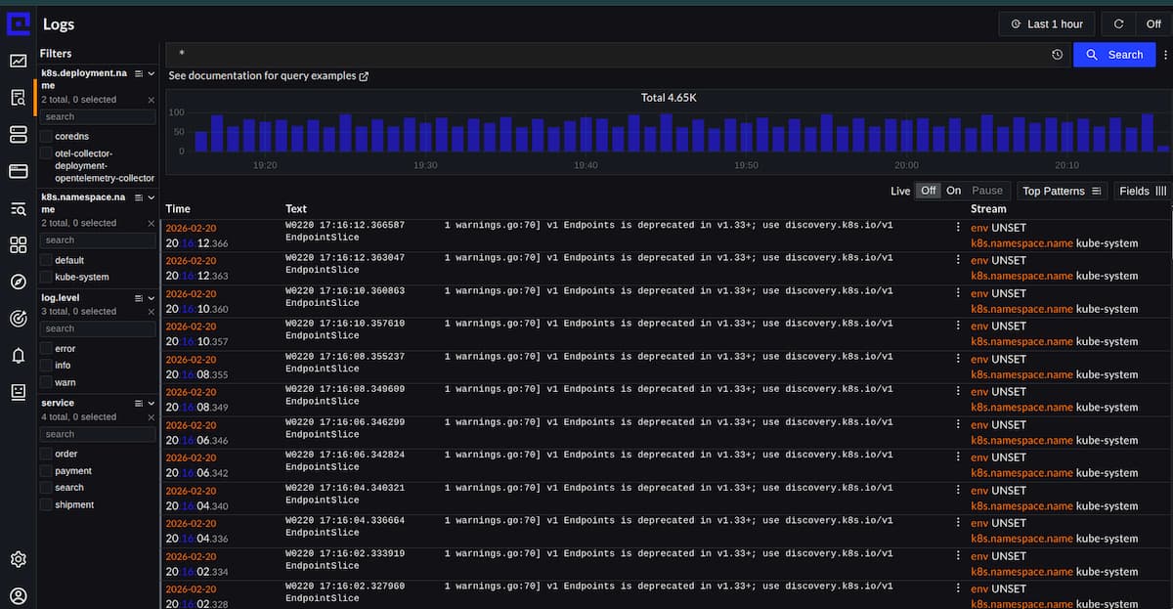Click the Grafana logo at top left

[18, 22]
